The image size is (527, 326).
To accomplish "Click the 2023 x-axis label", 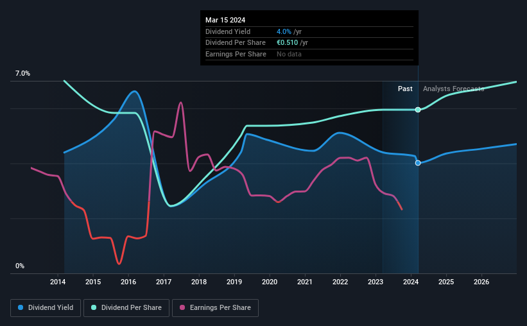I will click(x=376, y=282).
